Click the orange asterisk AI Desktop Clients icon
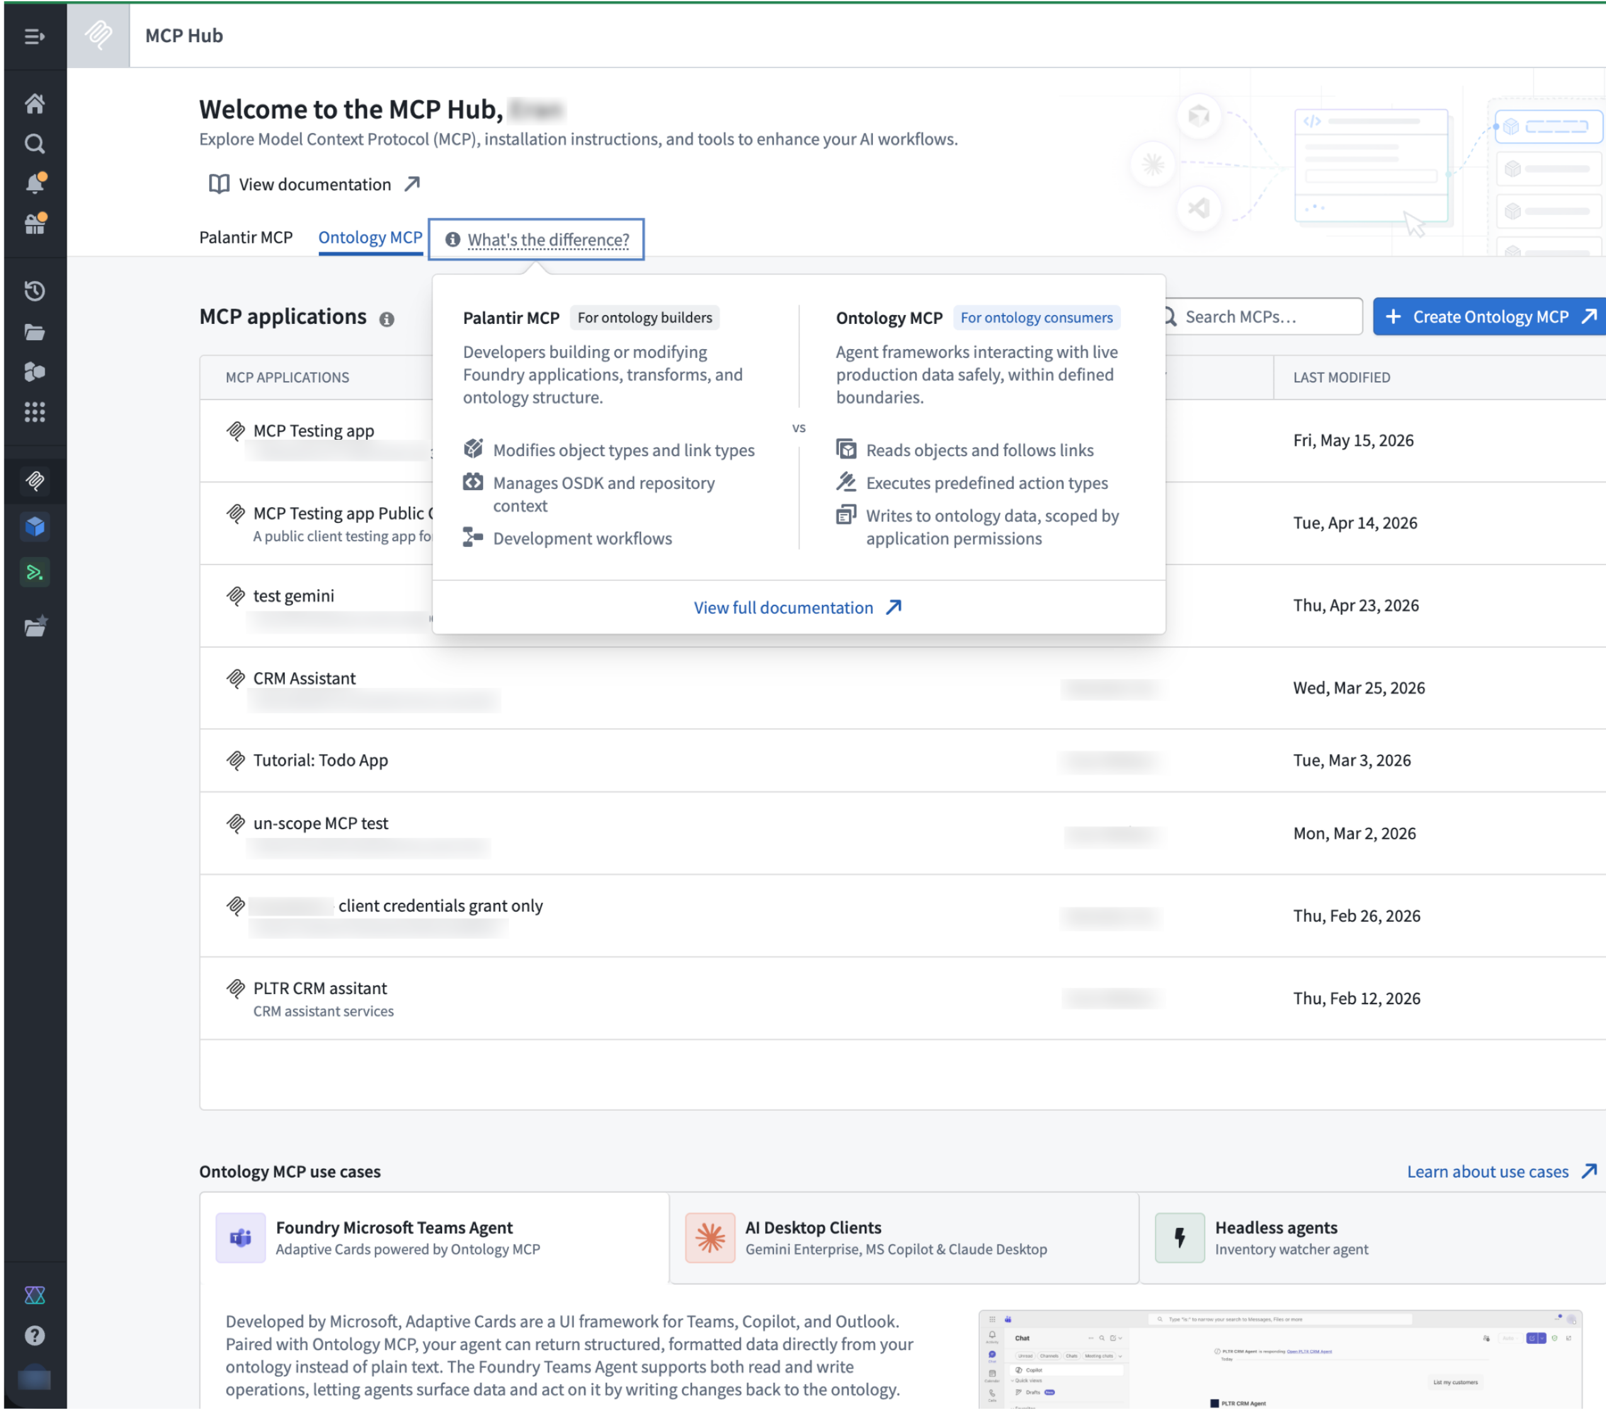The width and height of the screenshot is (1606, 1410). click(x=710, y=1238)
